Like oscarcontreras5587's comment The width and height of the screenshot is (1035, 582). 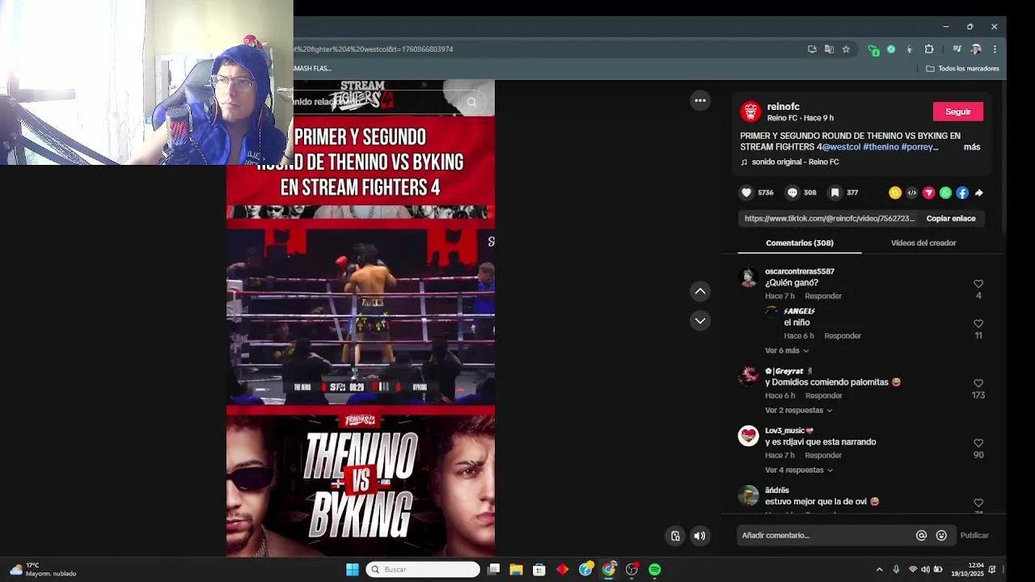[978, 284]
